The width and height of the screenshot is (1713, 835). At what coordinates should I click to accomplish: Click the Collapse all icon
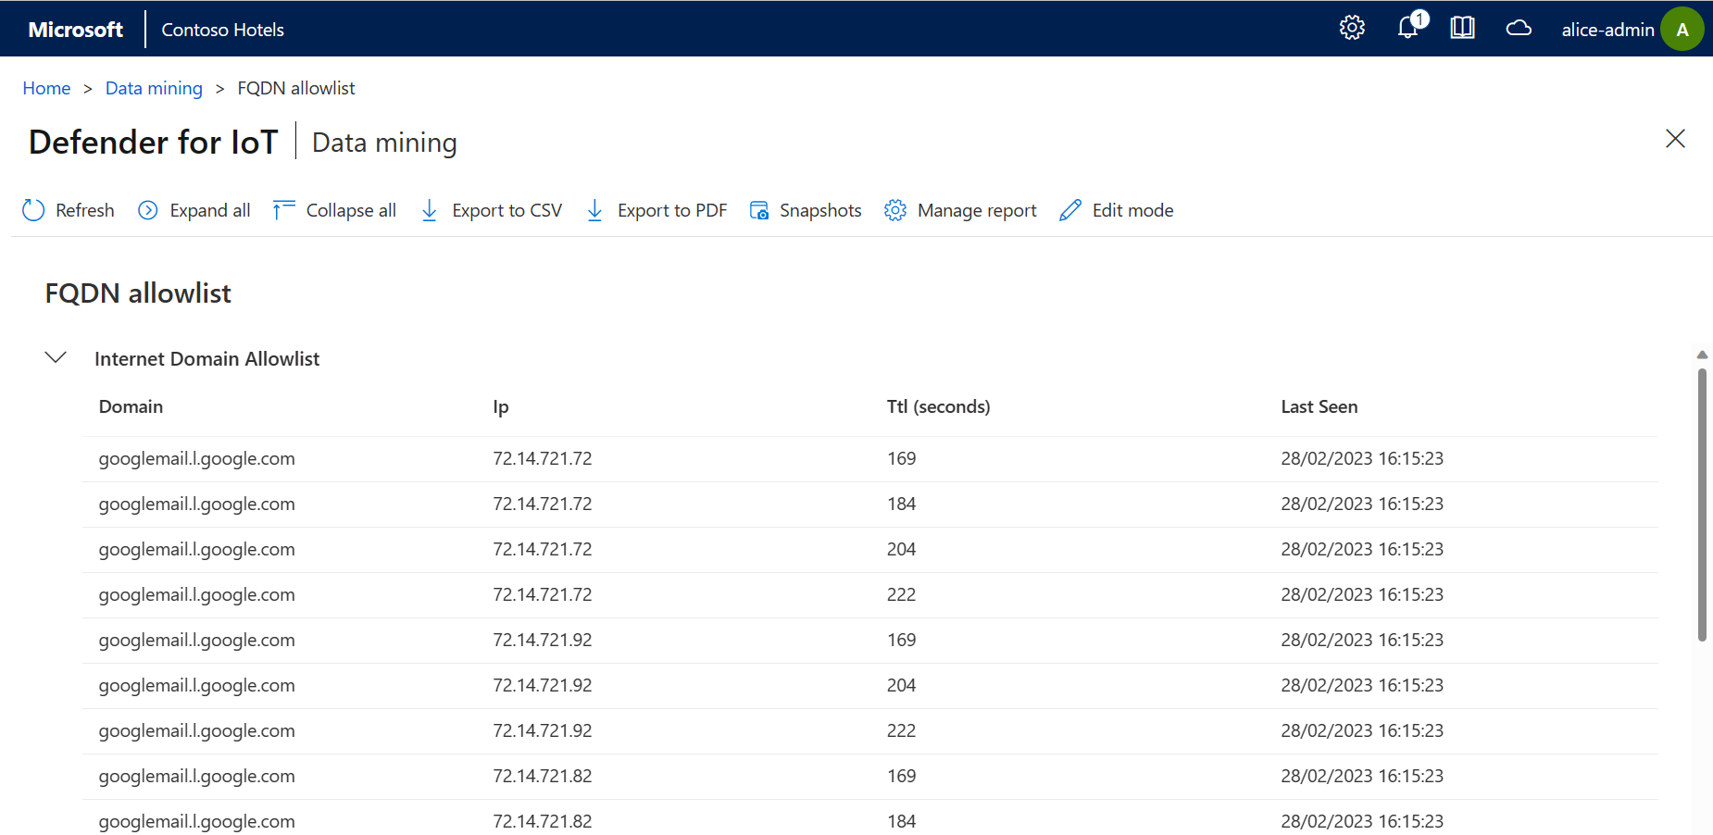(x=283, y=210)
